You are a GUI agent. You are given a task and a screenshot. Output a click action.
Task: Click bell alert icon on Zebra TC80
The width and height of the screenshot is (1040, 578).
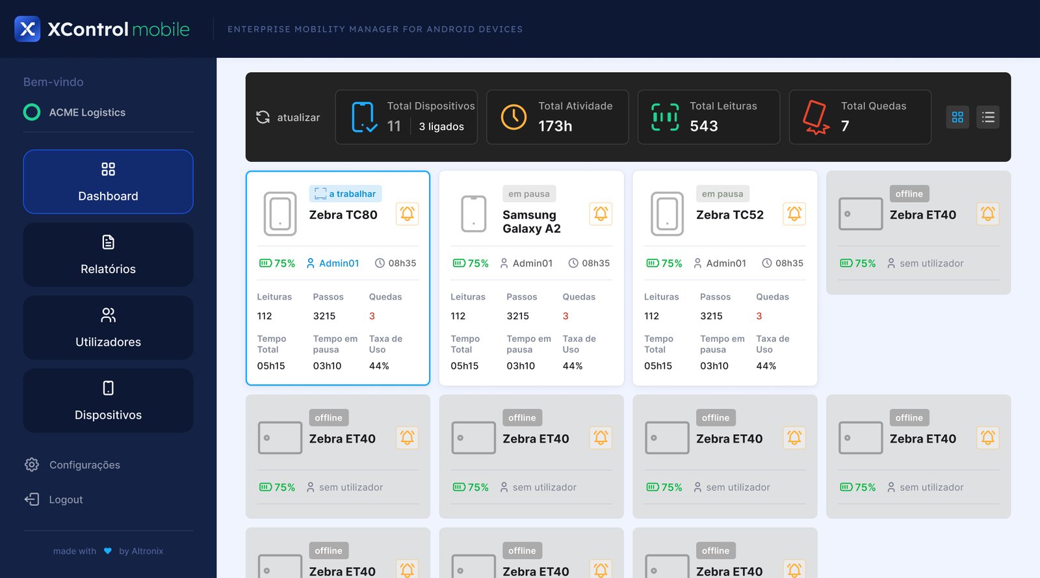(408, 214)
